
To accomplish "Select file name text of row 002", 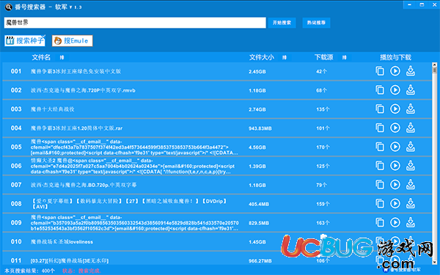I will coord(83,90).
